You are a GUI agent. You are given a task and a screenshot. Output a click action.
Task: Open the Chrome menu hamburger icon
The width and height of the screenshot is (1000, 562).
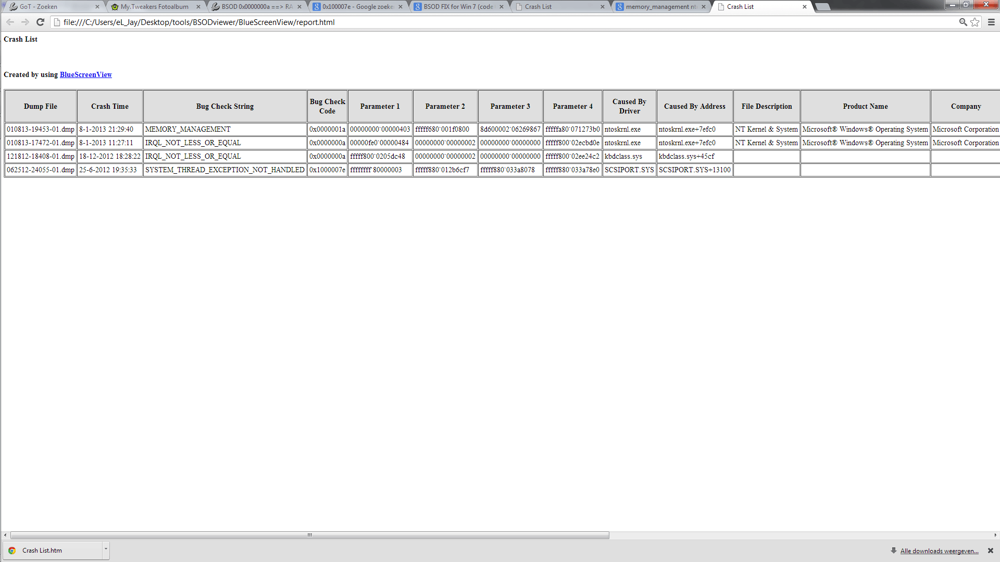(991, 22)
